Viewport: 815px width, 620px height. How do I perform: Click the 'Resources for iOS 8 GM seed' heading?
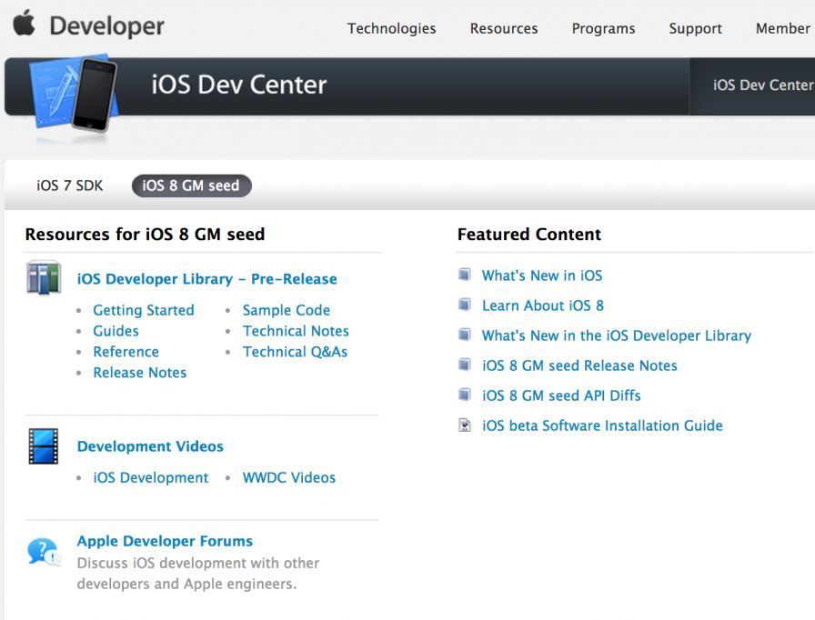pos(145,235)
